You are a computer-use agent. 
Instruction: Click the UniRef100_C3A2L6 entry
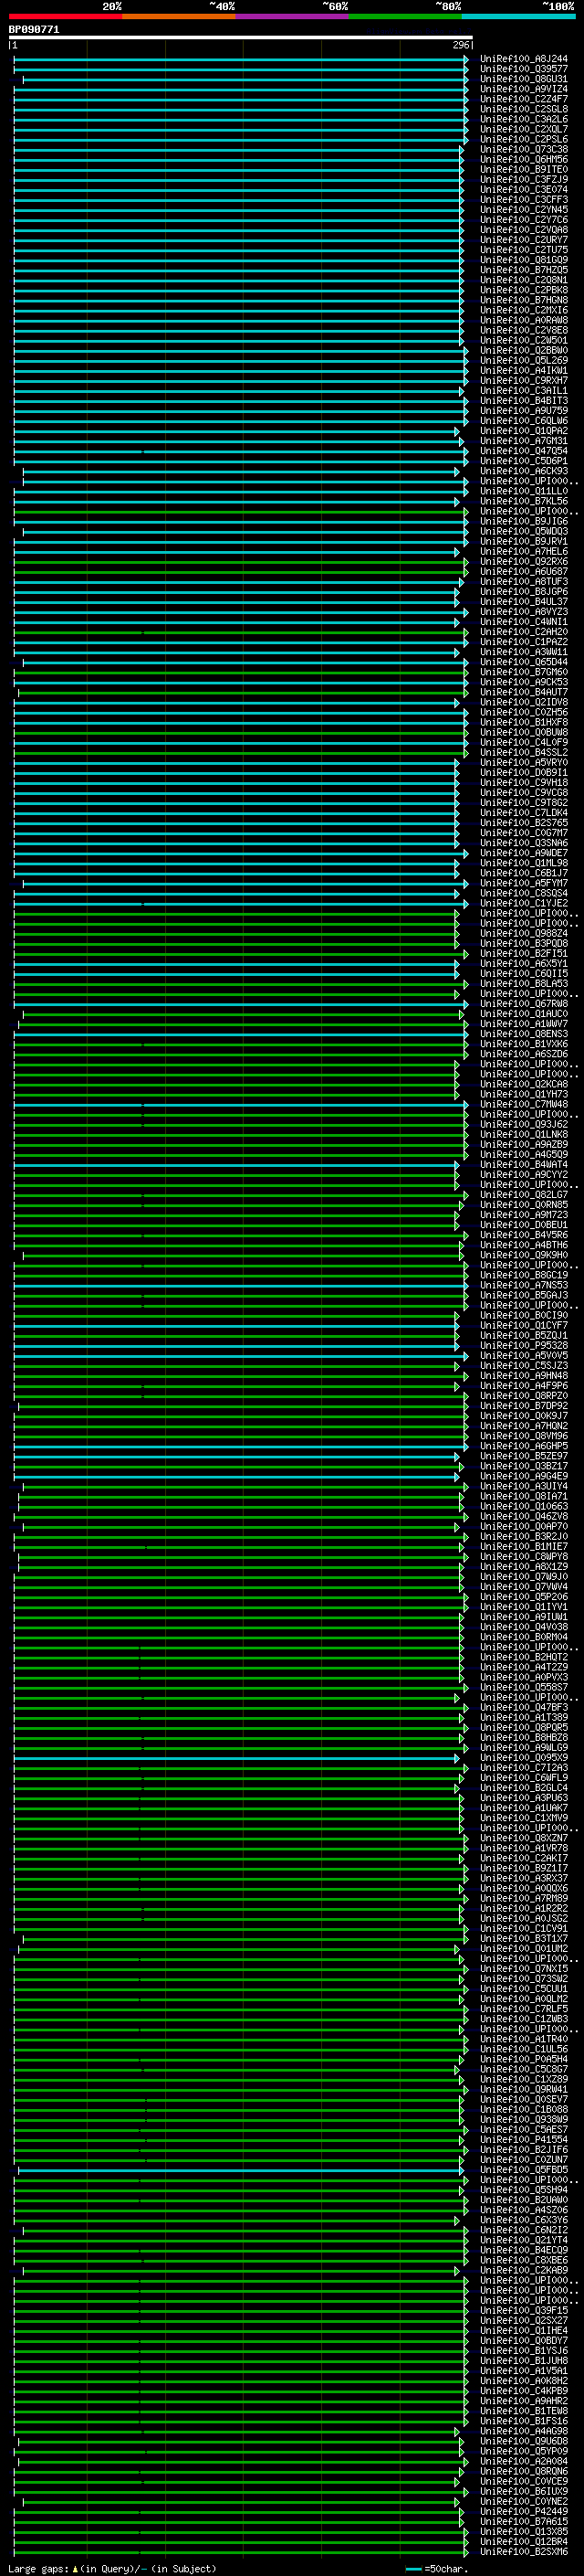point(524,119)
